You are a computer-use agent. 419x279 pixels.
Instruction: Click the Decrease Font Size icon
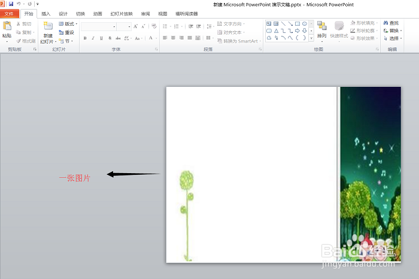tap(143, 26)
